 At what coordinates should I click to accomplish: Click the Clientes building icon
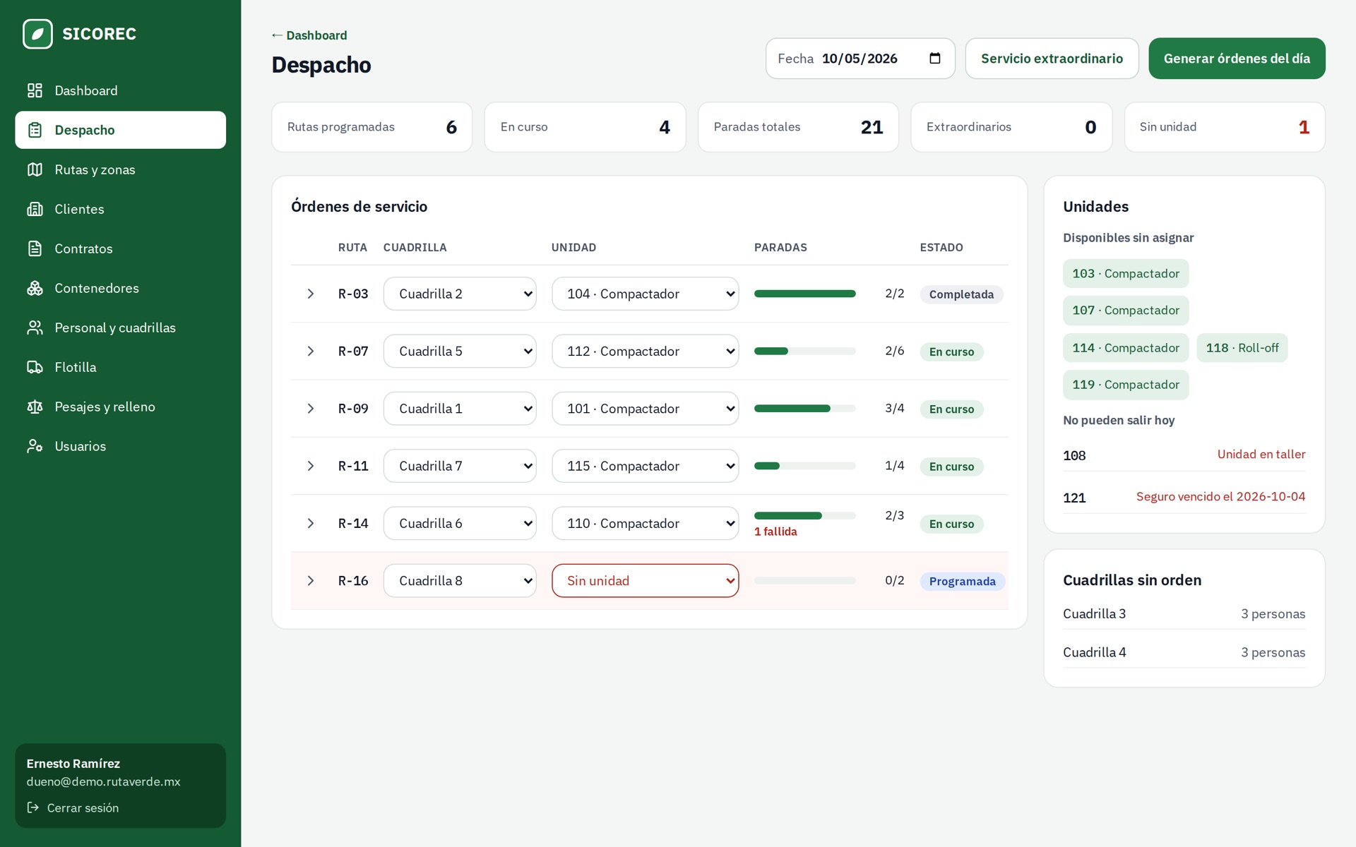point(35,209)
